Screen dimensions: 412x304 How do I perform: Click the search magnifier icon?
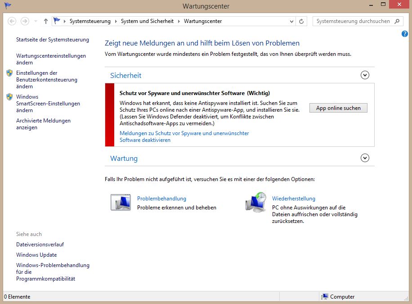[x=397, y=21]
